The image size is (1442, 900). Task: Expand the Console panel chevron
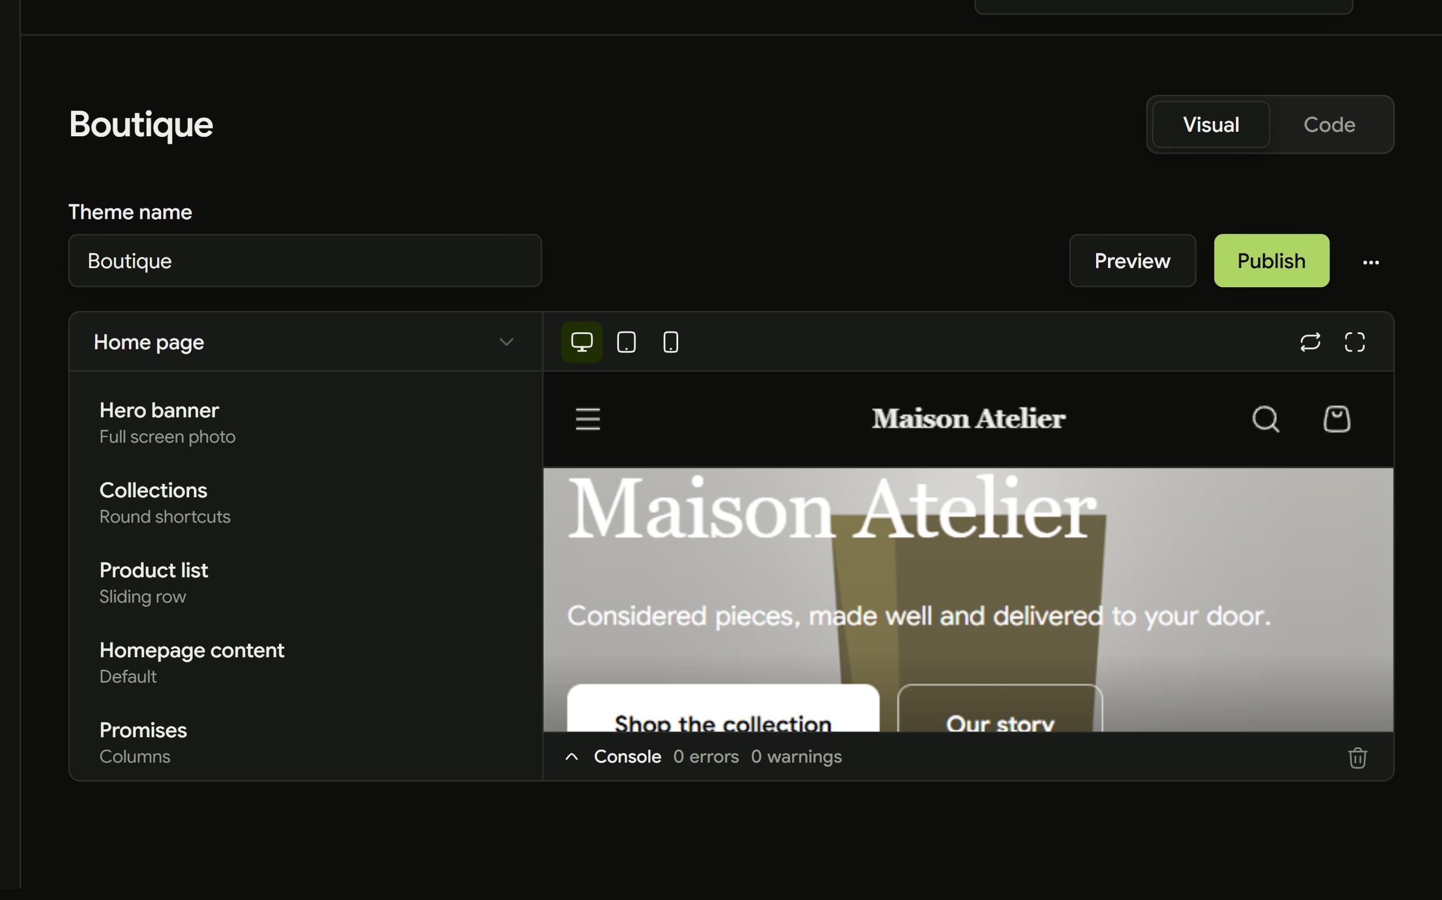pos(571,757)
